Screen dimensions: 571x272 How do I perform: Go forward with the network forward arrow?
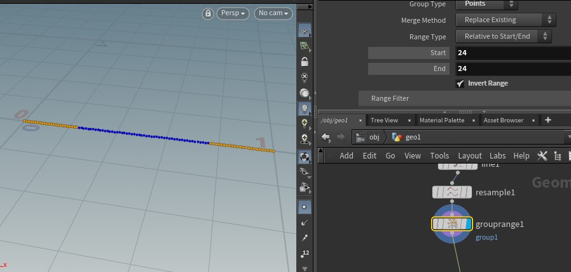(x=340, y=137)
